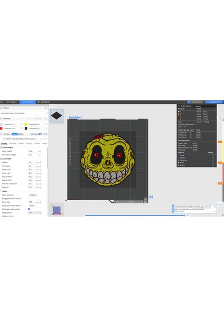Click the Seam gap value field
Screen dimensions: 224x317
(35, 202)
